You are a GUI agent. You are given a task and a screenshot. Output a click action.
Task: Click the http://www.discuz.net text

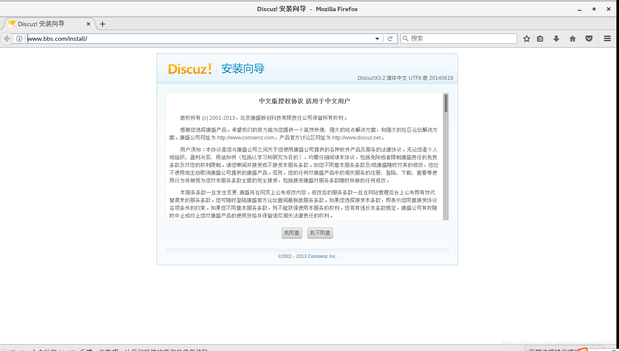pos(357,138)
